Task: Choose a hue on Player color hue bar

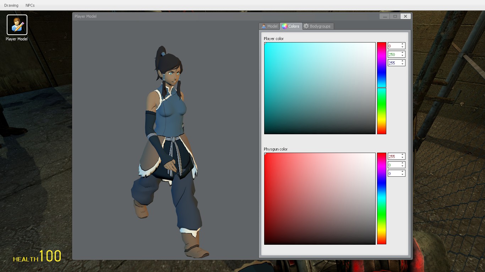Action: (x=381, y=88)
